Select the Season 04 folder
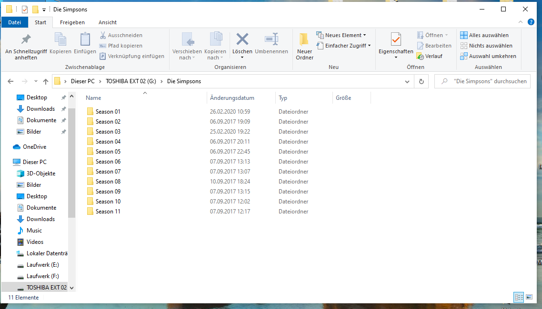 tap(108, 141)
